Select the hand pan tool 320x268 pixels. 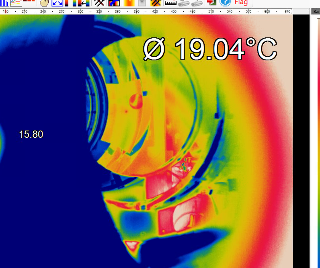click(44, 3)
